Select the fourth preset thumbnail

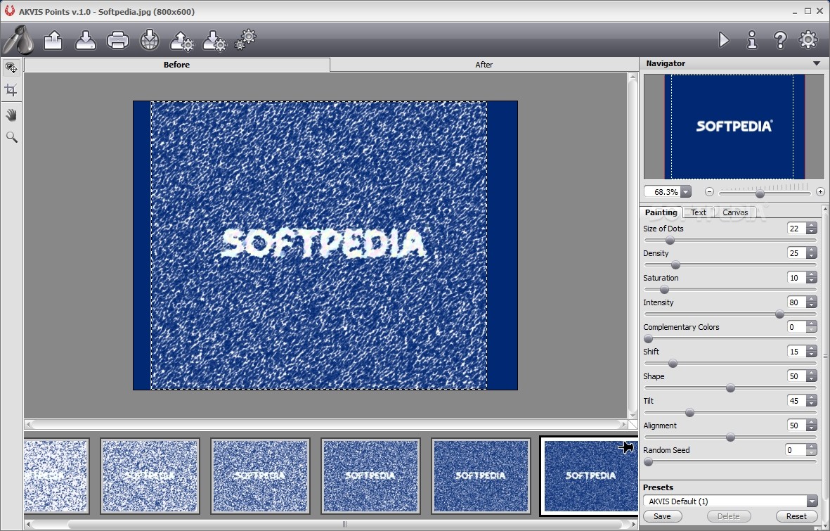pos(370,475)
